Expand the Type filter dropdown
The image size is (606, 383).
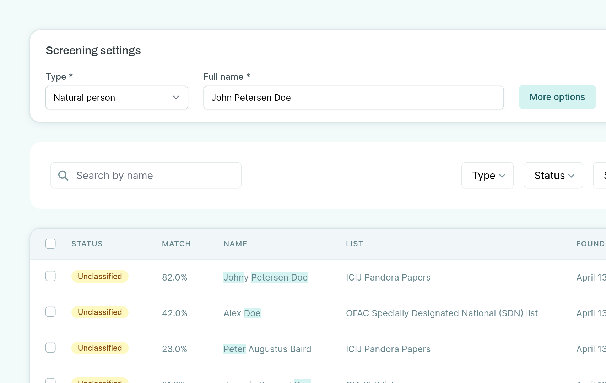tap(487, 176)
